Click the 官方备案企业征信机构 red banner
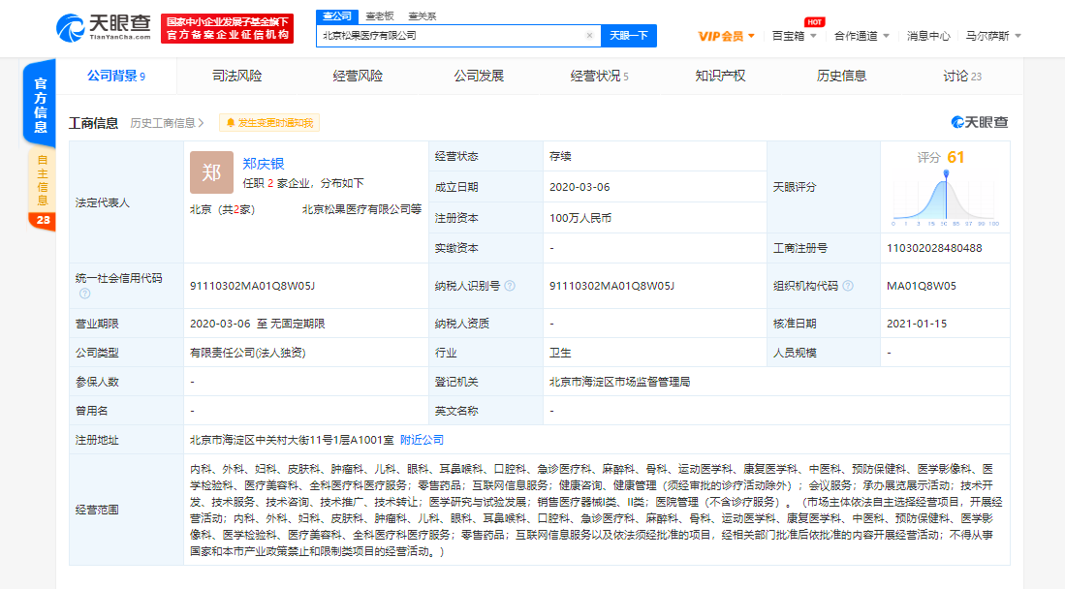Image resolution: width=1065 pixels, height=589 pixels. pos(227,35)
